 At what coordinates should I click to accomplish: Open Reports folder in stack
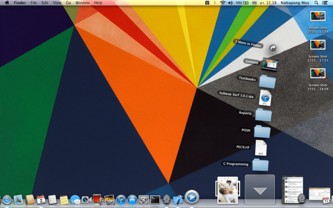point(263,115)
